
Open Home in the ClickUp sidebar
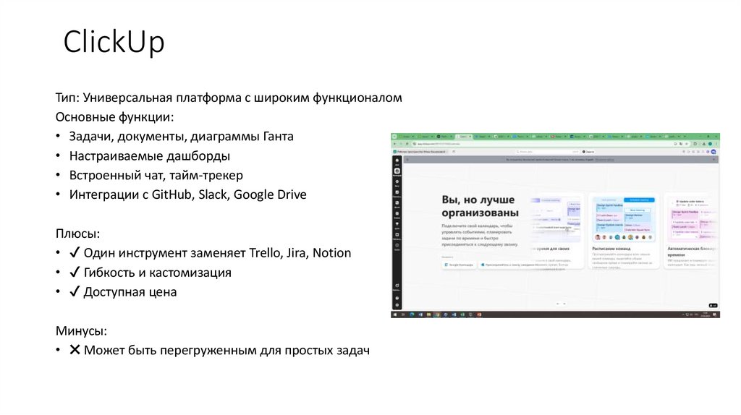point(397,161)
